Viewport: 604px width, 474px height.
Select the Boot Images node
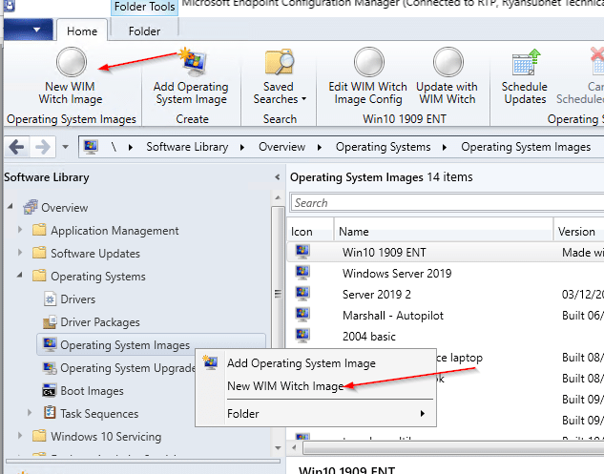[x=92, y=391]
